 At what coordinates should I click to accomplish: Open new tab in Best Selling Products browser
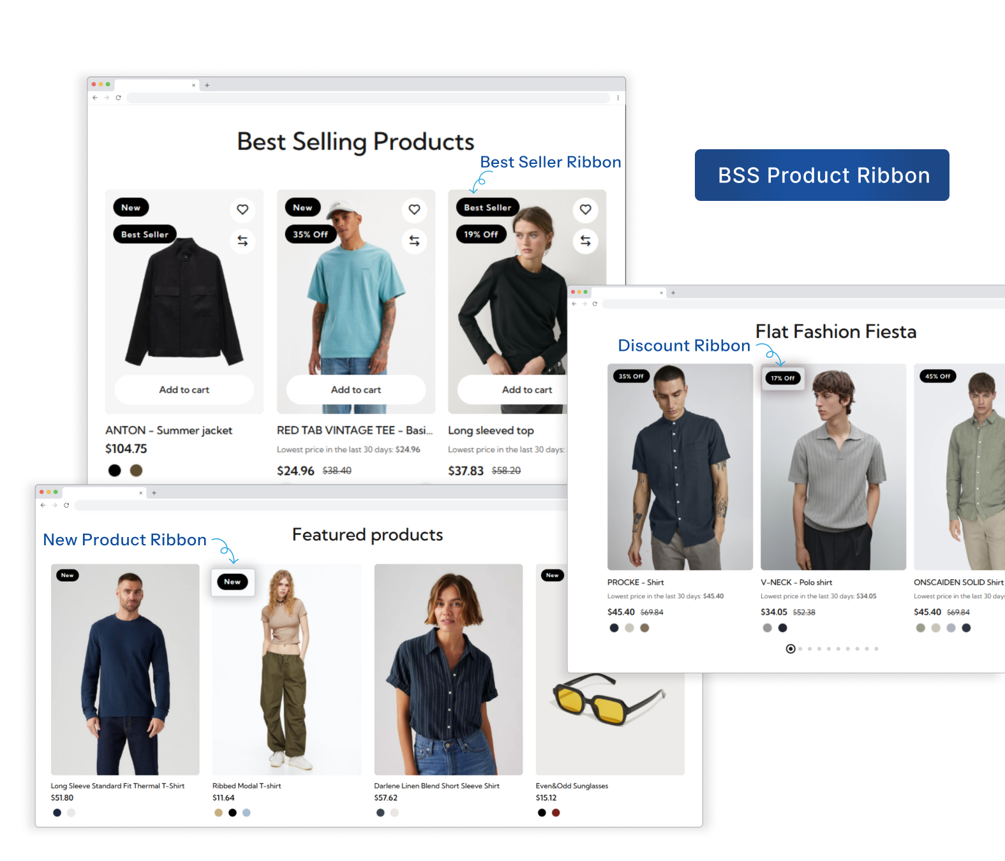pyautogui.click(x=207, y=85)
